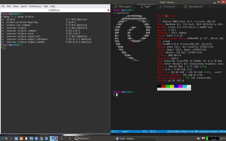Click the mountain-shaped taskbar launcher icon
This screenshot has height=141, width=226.
tap(41, 138)
